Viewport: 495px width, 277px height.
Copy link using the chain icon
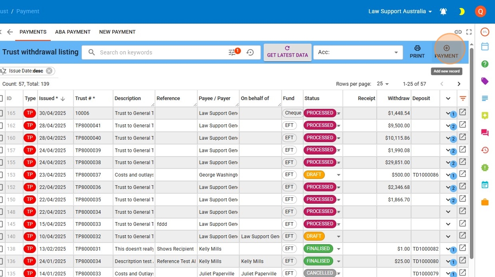[x=458, y=32]
